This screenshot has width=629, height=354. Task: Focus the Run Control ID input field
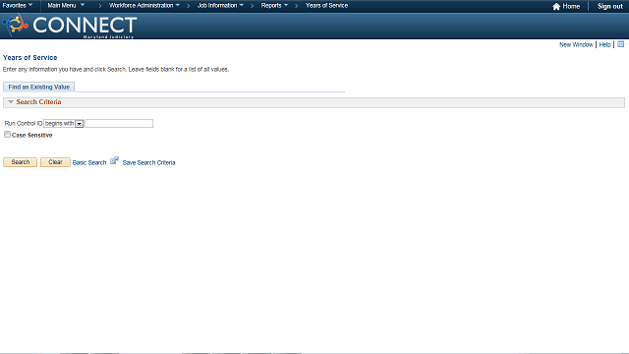[119, 124]
